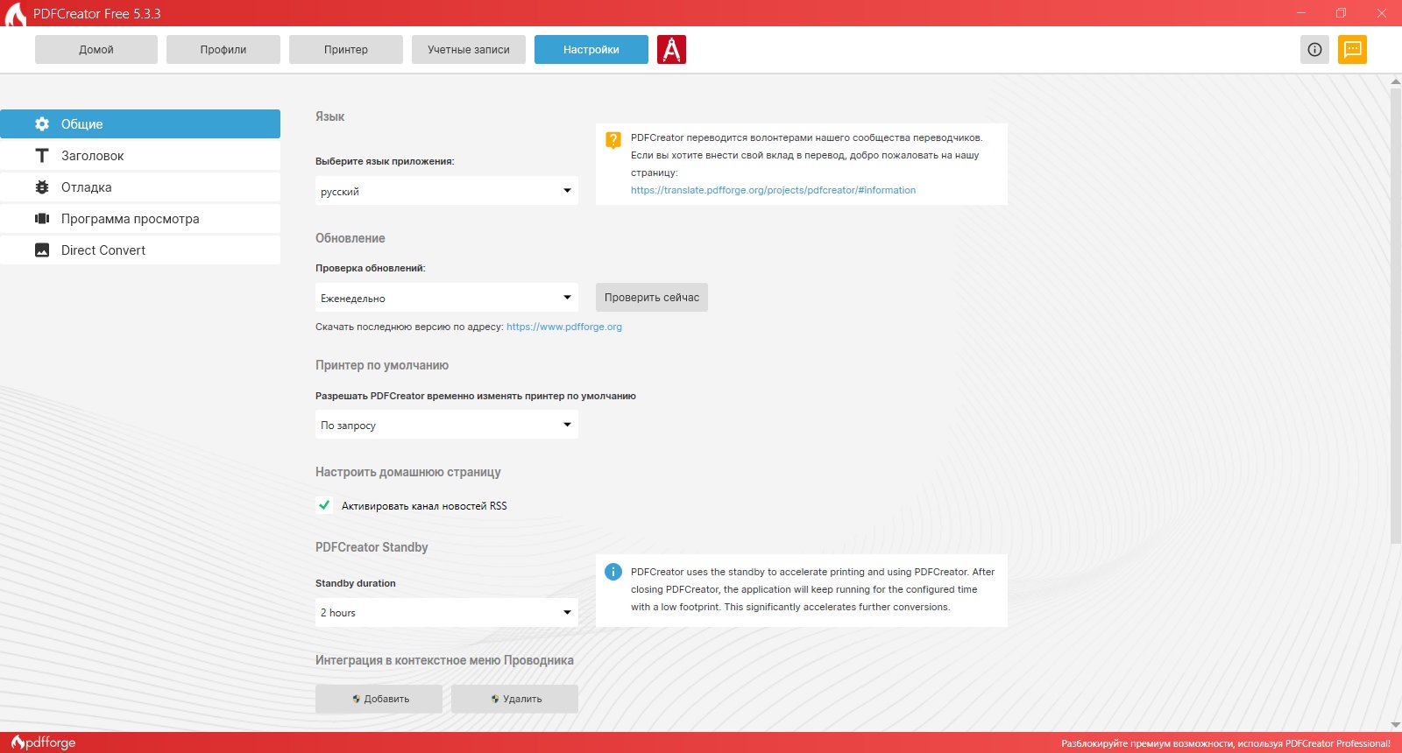The image size is (1402, 753).
Task: Open Программа просмотра settings section
Action: click(x=140, y=219)
